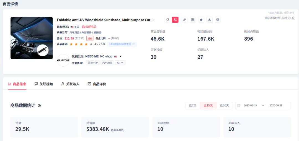Screen dimensions: 299x141
Task: Open the 规格 specifications button
Action: (90, 38)
